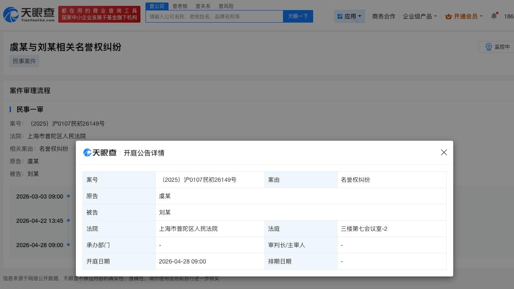The image size is (514, 289).
Task: Select the timeline dot for 2026-03-03
Action: [68, 196]
